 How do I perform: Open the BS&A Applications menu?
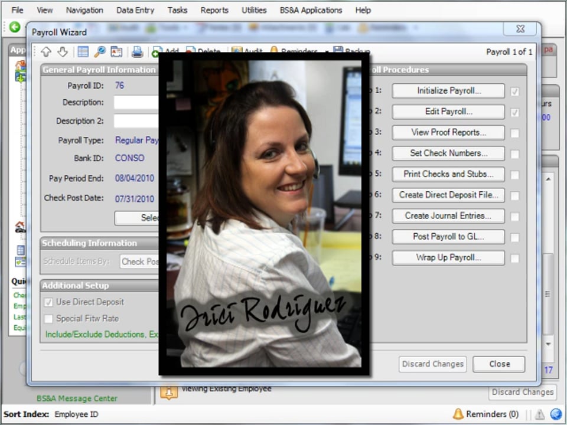tap(311, 10)
